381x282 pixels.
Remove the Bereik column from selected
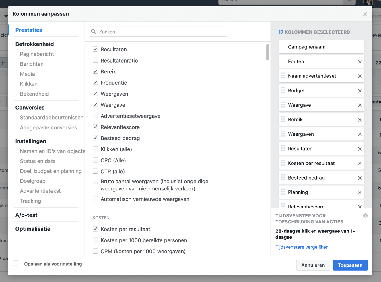click(360, 120)
